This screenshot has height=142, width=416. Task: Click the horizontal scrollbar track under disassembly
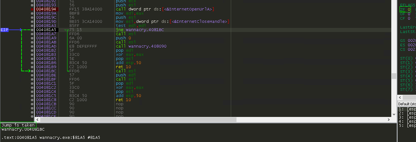click(x=312, y=120)
